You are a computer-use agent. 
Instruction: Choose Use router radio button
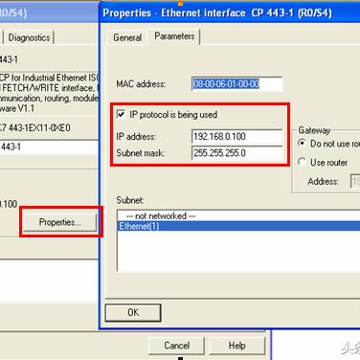[302, 162]
